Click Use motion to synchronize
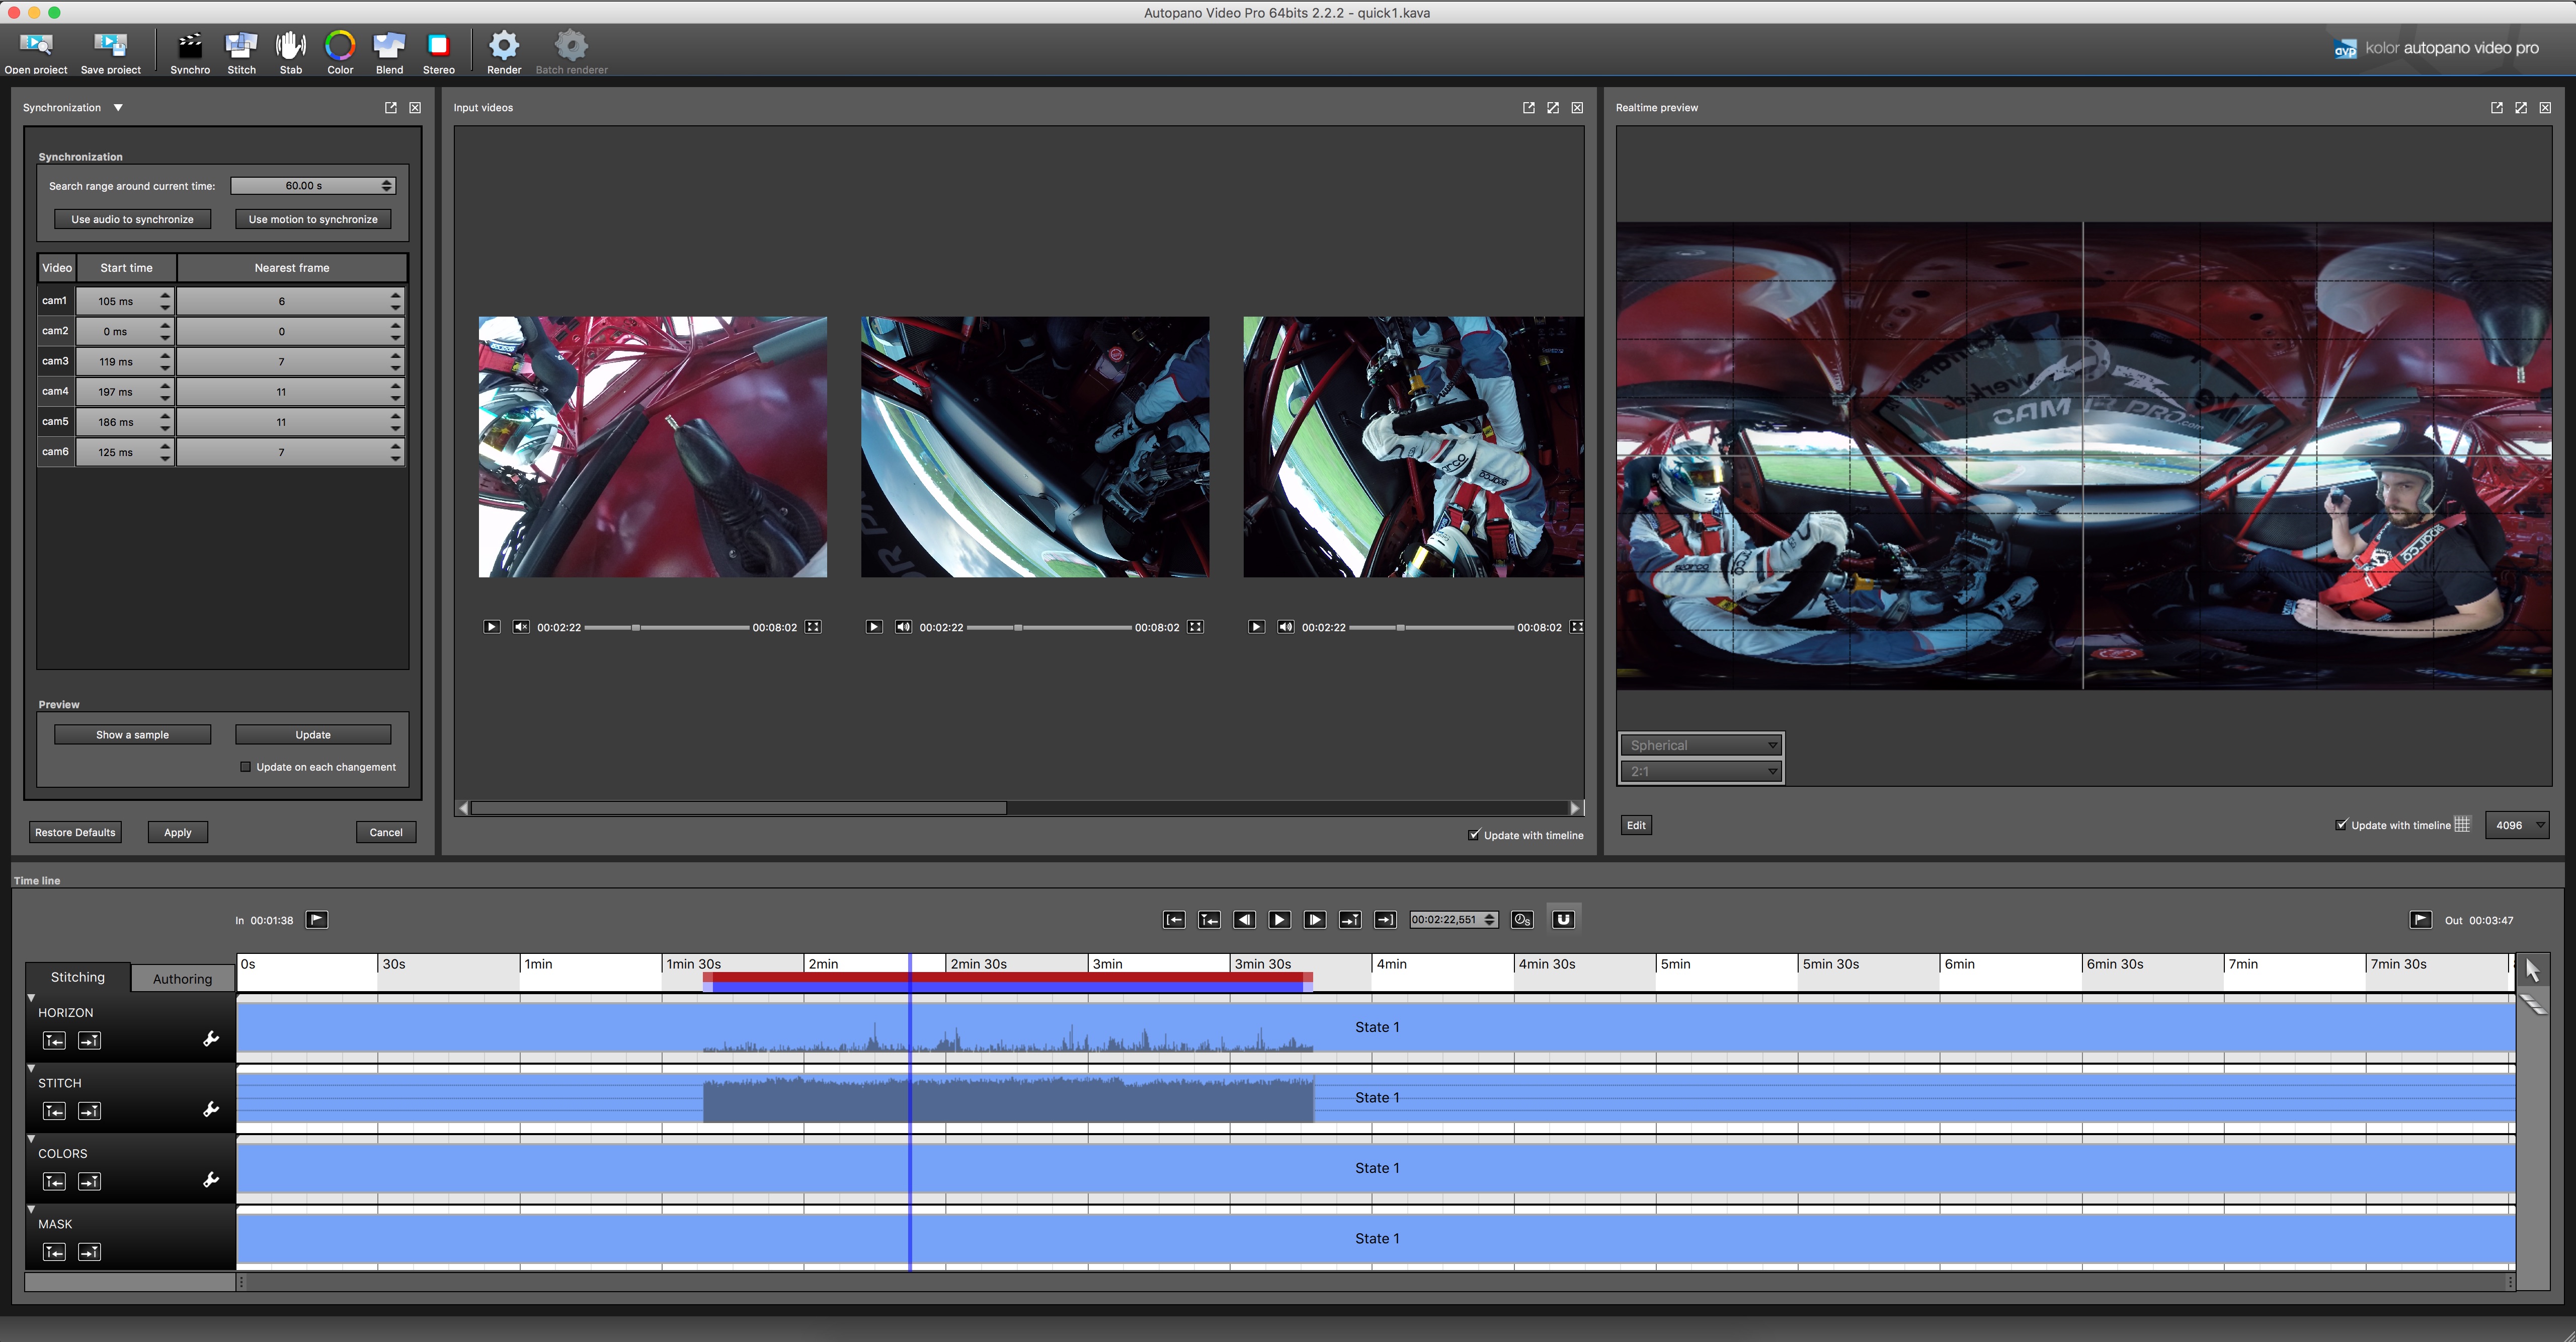 [x=313, y=219]
